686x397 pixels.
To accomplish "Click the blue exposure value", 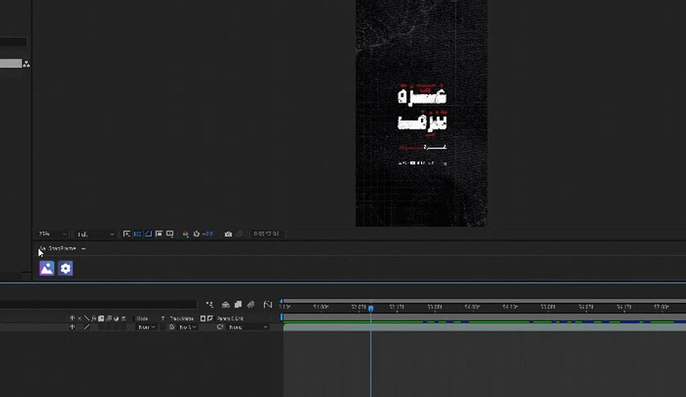I will pos(208,234).
